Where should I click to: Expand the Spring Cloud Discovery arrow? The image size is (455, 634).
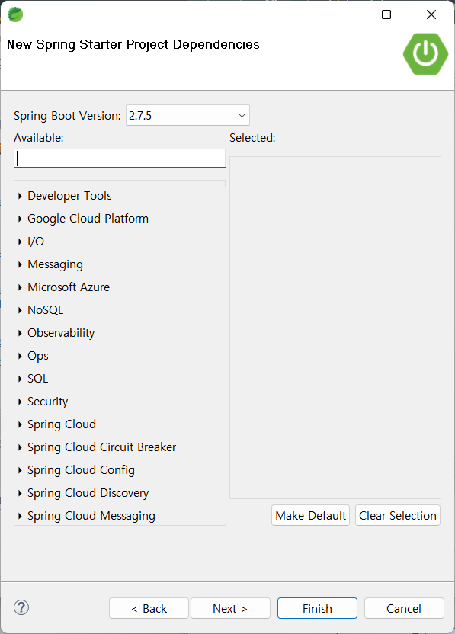click(20, 493)
